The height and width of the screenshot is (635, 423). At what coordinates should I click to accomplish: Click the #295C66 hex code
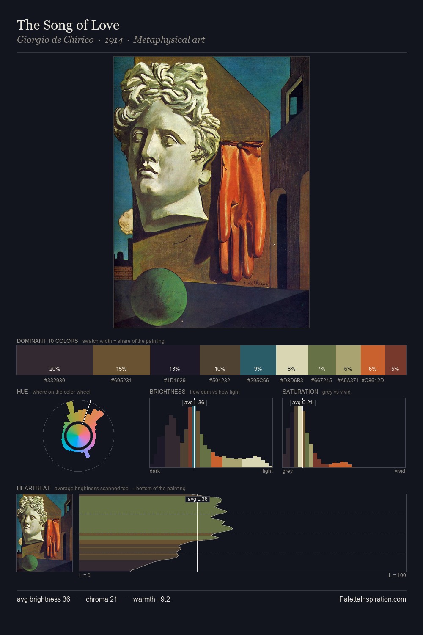[258, 381]
